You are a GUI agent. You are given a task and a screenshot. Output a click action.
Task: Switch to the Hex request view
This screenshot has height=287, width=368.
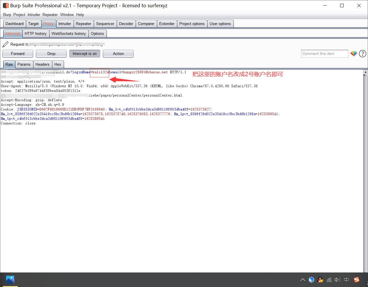pyautogui.click(x=58, y=65)
